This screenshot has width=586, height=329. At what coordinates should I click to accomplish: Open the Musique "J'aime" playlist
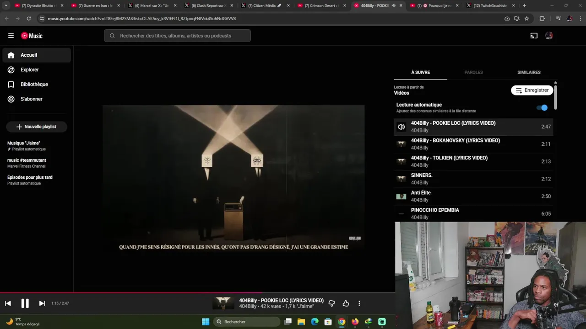(x=37, y=146)
